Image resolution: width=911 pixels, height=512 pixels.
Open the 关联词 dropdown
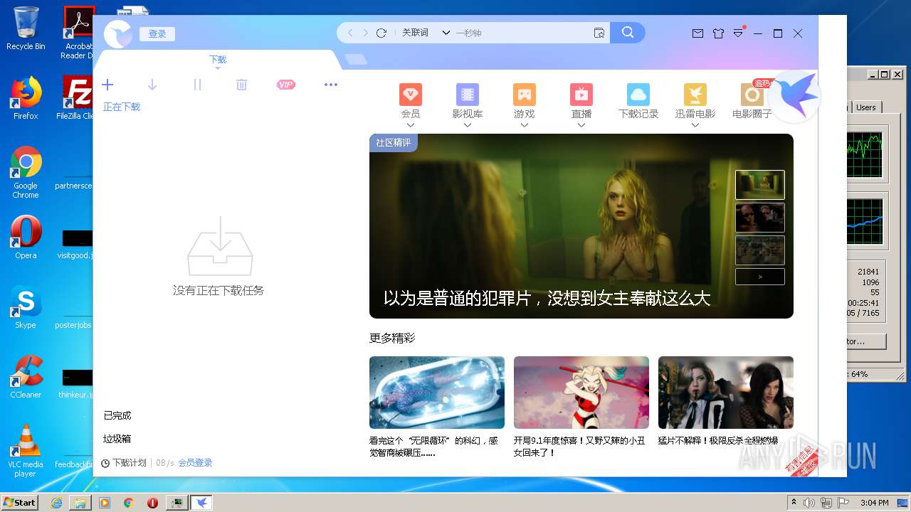[426, 33]
